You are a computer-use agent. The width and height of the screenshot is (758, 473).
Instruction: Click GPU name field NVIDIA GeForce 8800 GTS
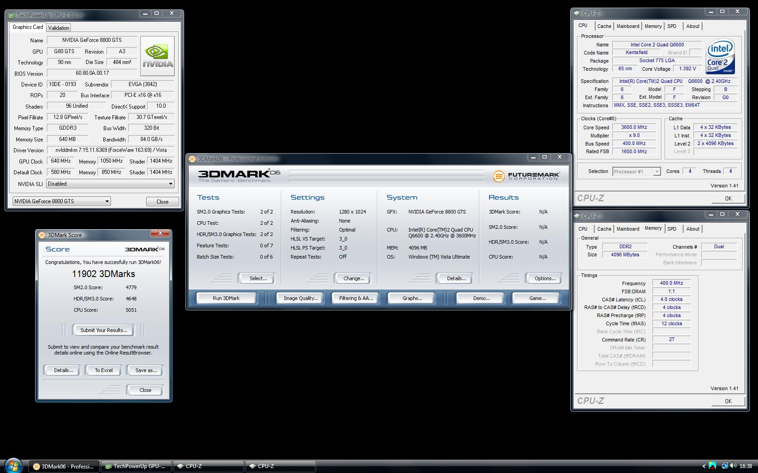92,40
